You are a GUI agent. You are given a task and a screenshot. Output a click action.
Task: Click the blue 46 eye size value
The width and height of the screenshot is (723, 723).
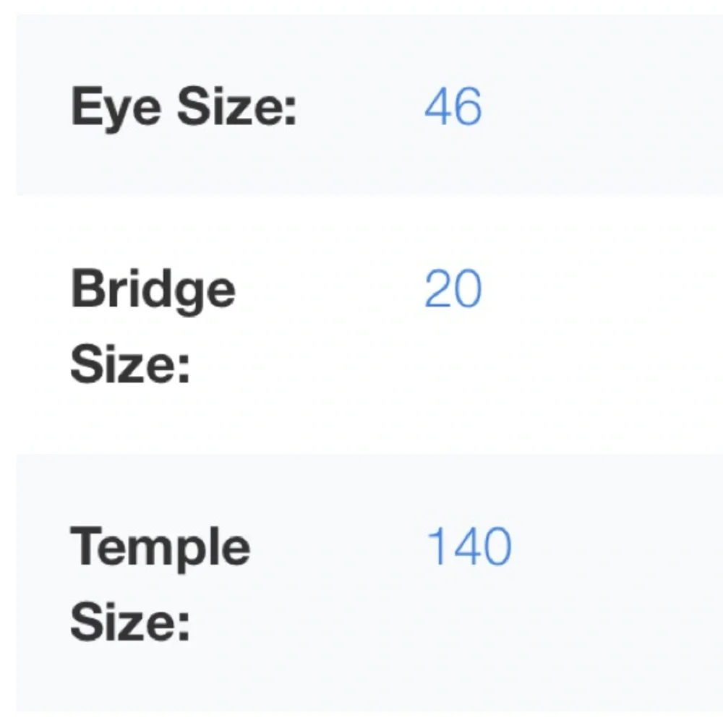(453, 106)
